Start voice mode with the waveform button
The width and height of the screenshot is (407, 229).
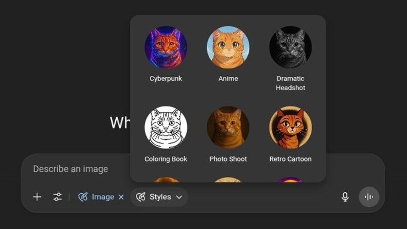tap(369, 197)
